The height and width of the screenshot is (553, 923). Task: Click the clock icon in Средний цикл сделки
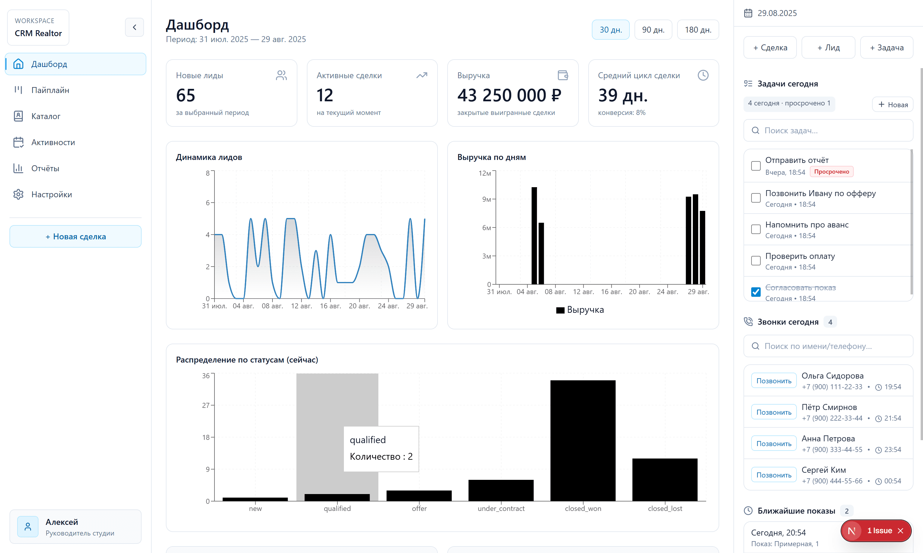[x=703, y=75]
